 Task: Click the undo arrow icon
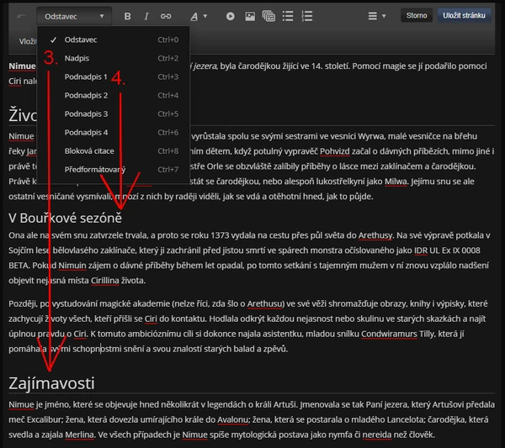click(x=20, y=16)
